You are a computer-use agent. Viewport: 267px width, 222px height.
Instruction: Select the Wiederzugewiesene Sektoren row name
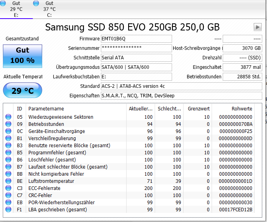61,117
